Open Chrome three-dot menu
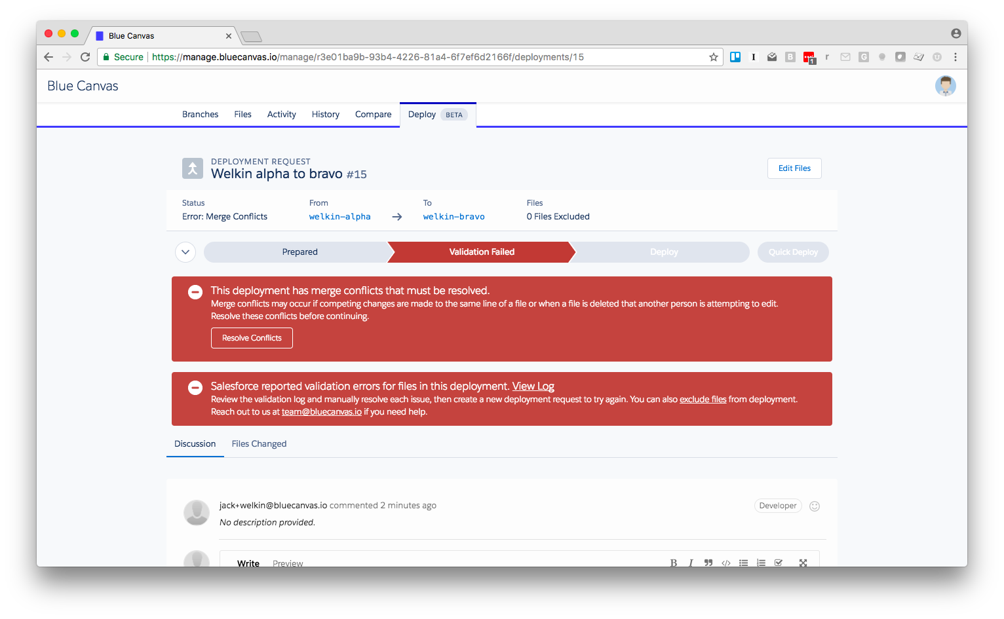The width and height of the screenshot is (1004, 619). tap(956, 57)
